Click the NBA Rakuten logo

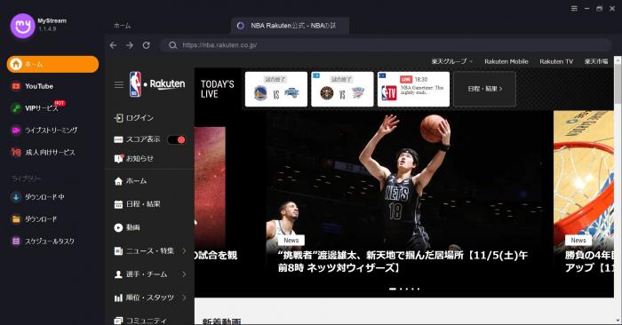click(157, 84)
